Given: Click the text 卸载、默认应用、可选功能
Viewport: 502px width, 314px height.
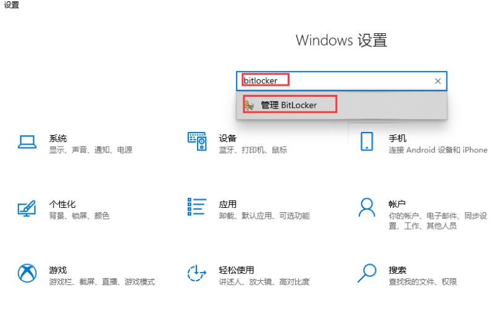Looking at the screenshot, I should pos(264,215).
